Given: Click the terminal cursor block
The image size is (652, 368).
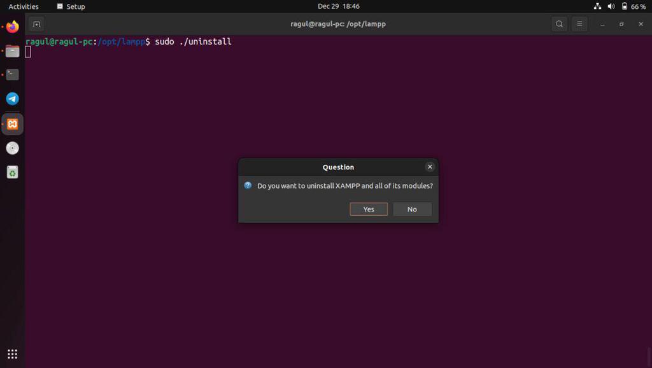Looking at the screenshot, I should 28,52.
